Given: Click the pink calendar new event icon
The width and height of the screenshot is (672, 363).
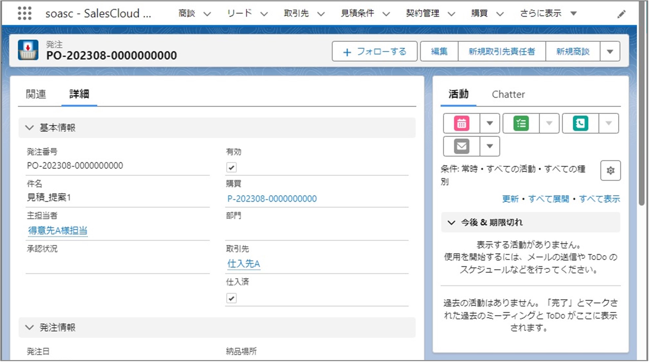Looking at the screenshot, I should click(461, 123).
